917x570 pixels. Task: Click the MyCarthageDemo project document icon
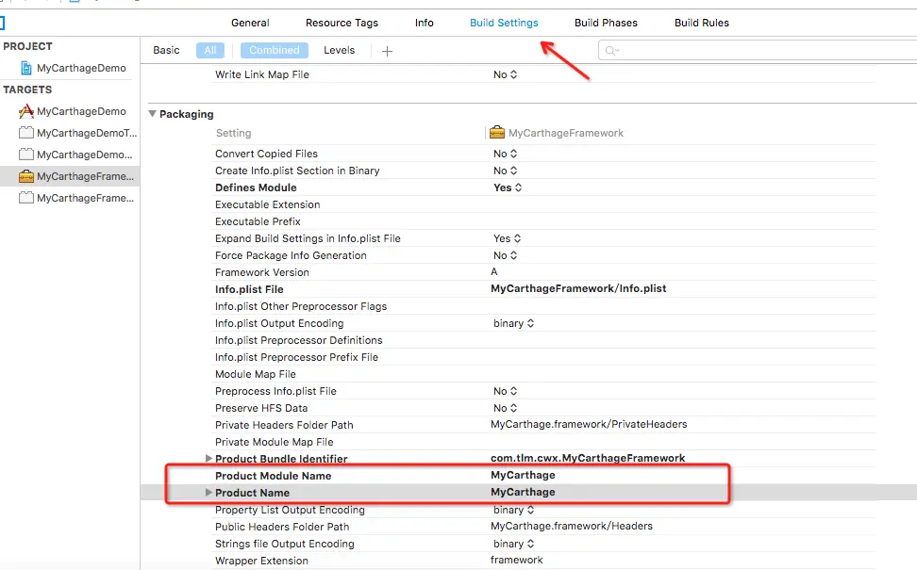(x=26, y=68)
